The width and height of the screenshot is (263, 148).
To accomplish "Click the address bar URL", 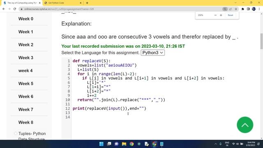I will pyautogui.click(x=59, y=9).
